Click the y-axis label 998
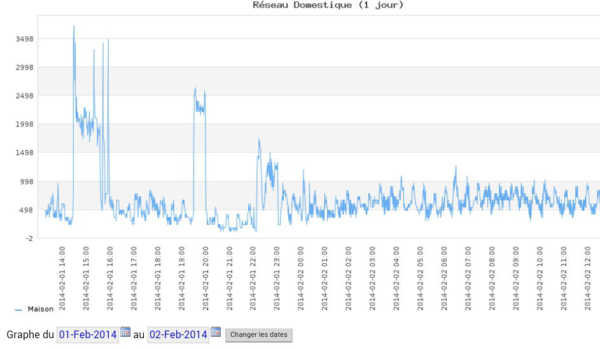 click(x=27, y=182)
